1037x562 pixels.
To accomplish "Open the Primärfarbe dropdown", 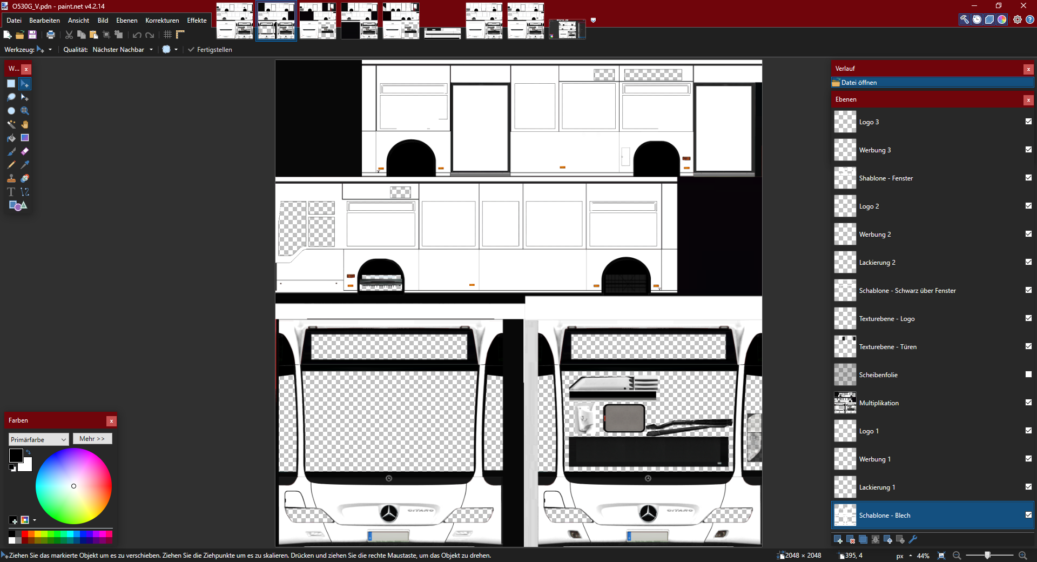I will tap(38, 439).
